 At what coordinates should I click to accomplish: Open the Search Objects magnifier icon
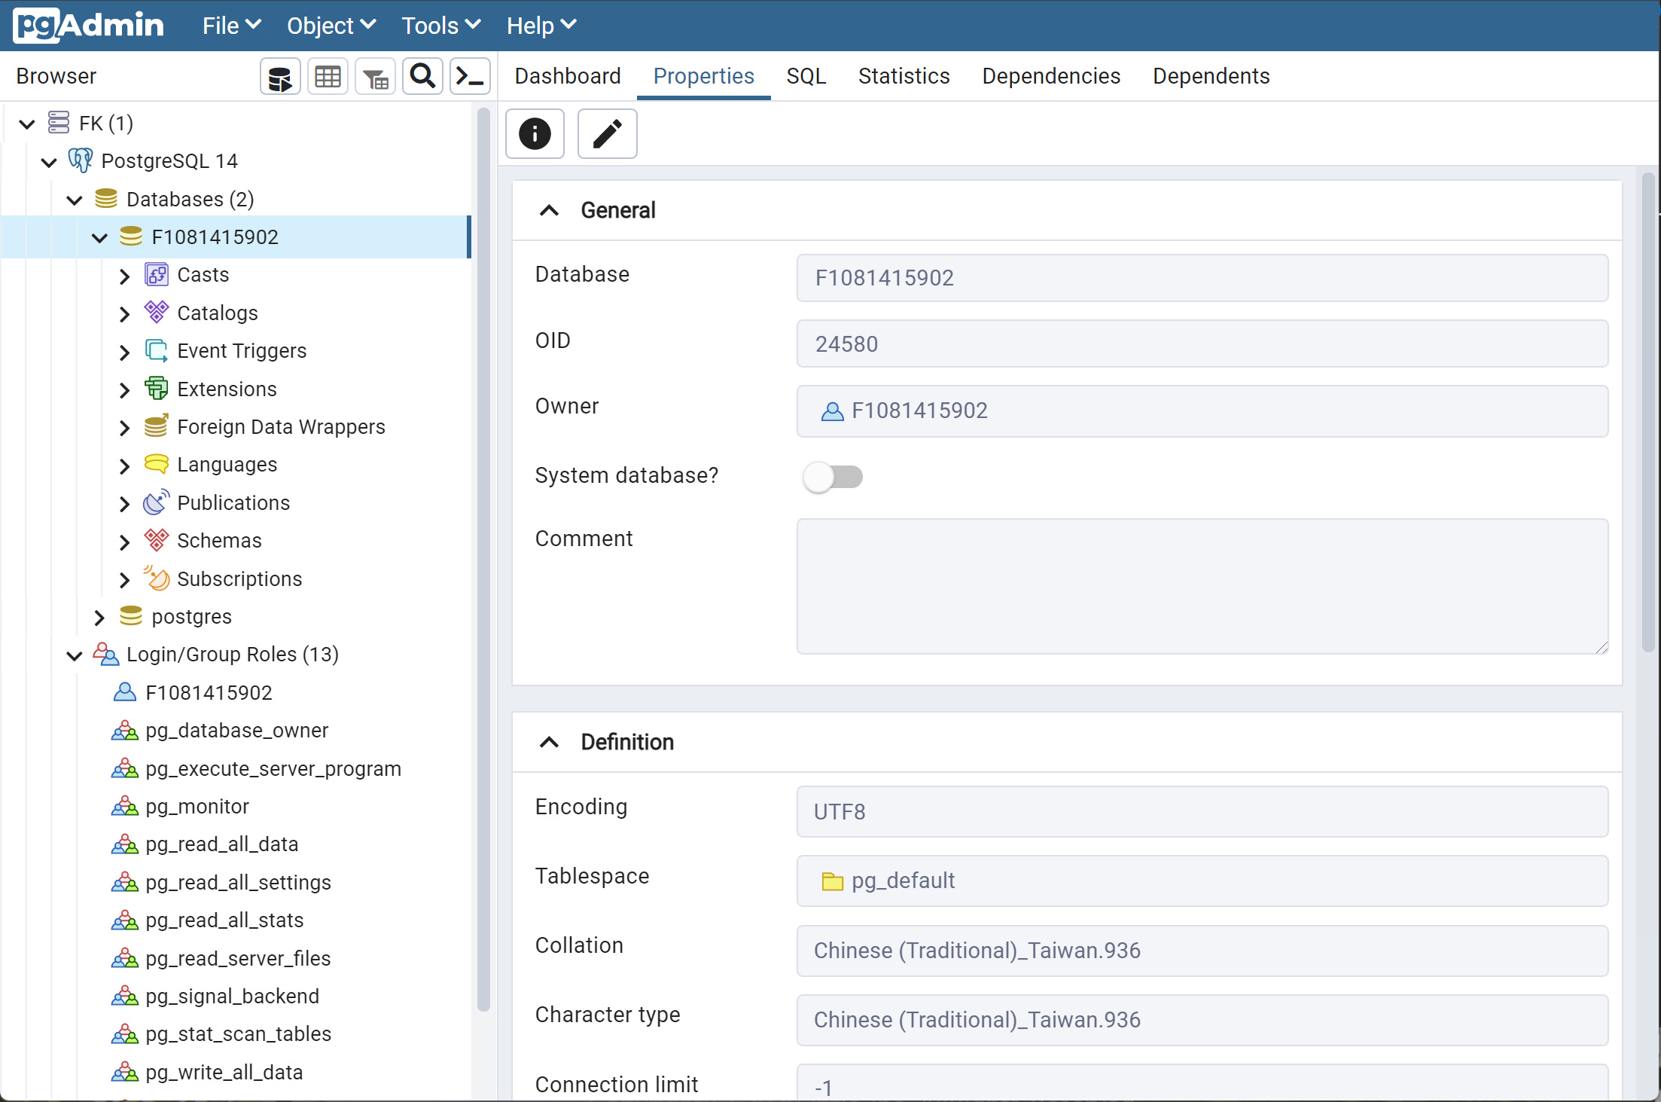coord(422,77)
